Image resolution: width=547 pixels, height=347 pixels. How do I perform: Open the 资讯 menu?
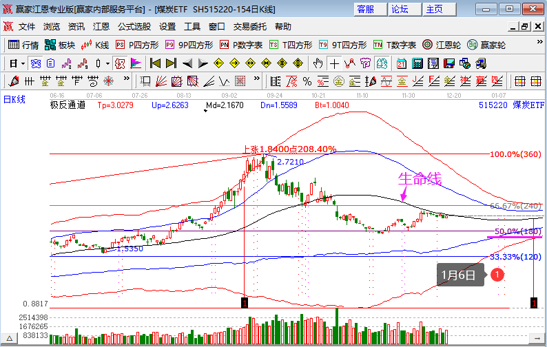[x=76, y=26]
